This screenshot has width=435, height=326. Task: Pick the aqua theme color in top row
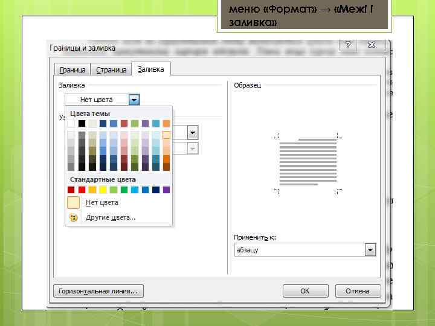click(156, 123)
